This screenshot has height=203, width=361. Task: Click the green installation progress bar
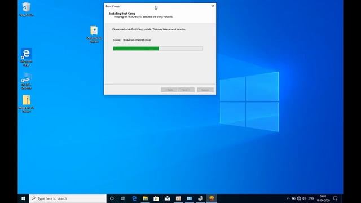pyautogui.click(x=158, y=48)
